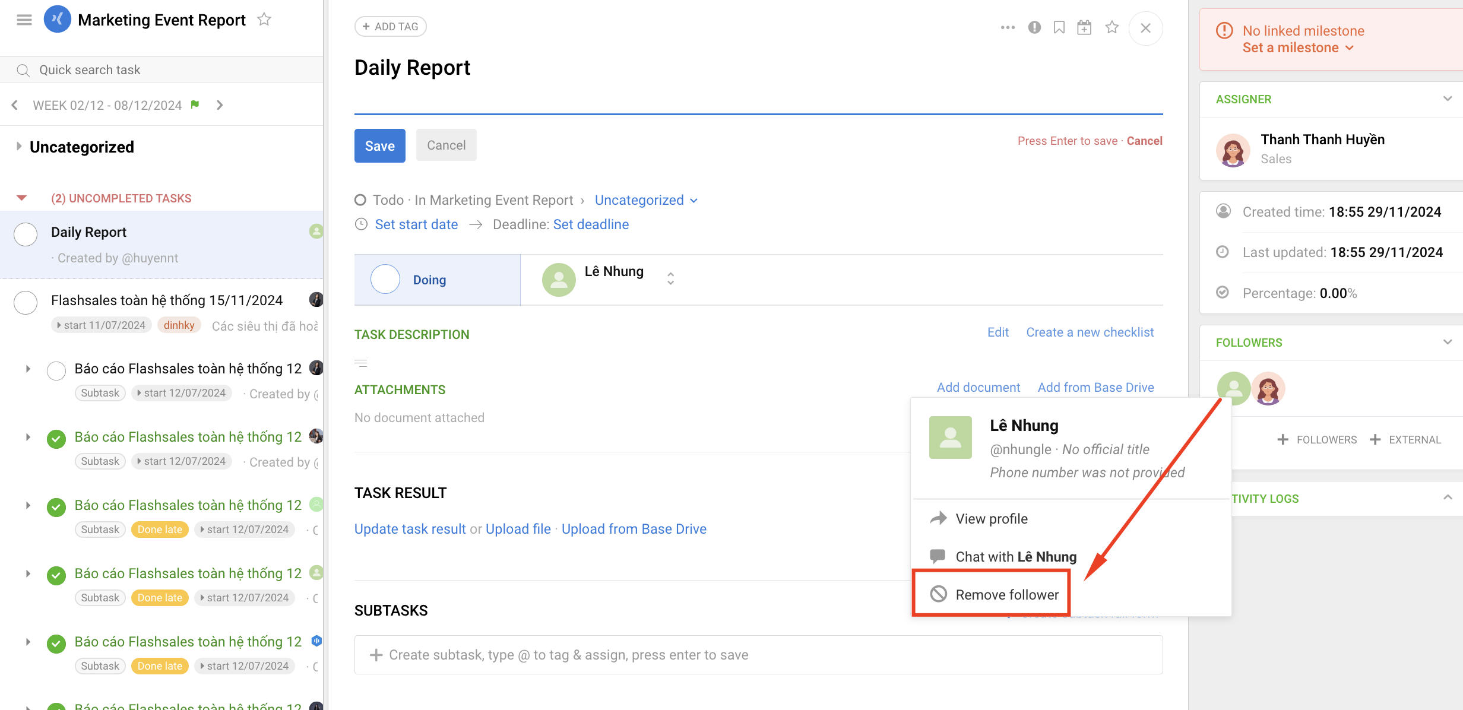Image resolution: width=1463 pixels, height=710 pixels.
Task: Click the Create subtask input field
Action: tap(758, 655)
